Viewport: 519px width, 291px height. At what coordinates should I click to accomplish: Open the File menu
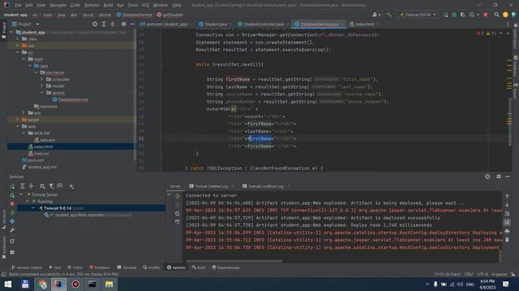pyautogui.click(x=18, y=5)
